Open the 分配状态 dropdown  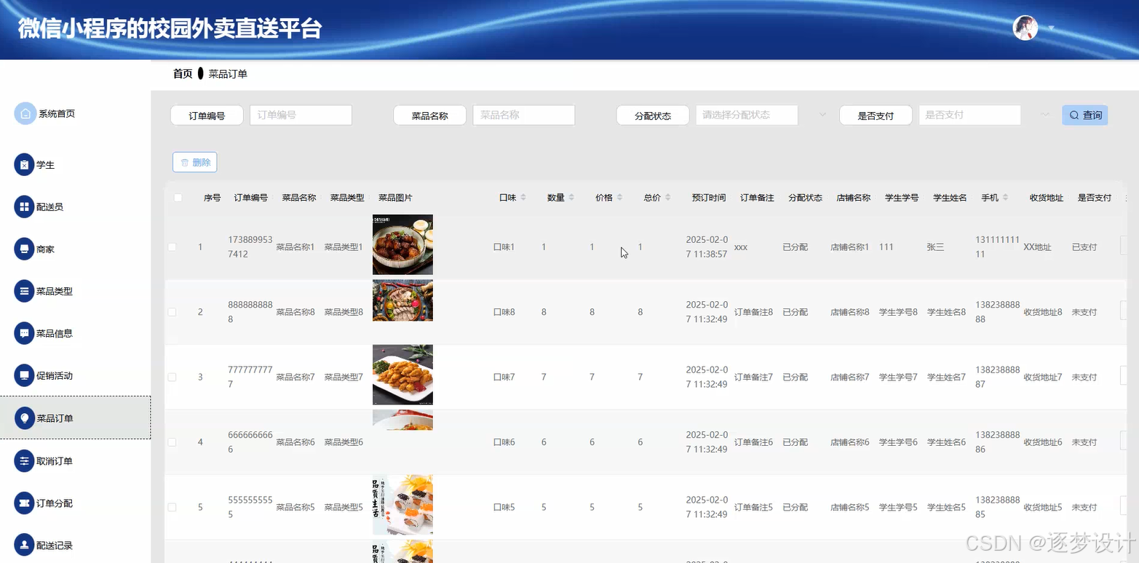coord(747,115)
